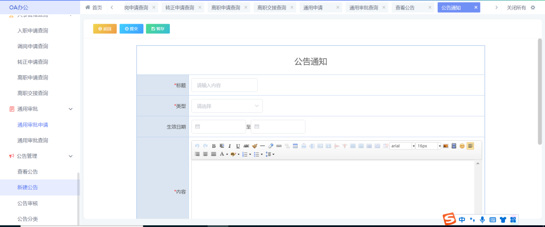Click the underline icon in editor toolbar

[238, 146]
